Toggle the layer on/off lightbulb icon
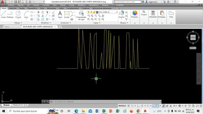The width and height of the screenshot is (203, 114). 88,12
